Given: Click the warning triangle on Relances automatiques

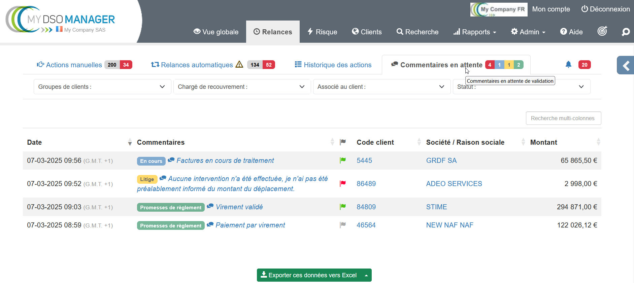Looking at the screenshot, I should pyautogui.click(x=239, y=64).
